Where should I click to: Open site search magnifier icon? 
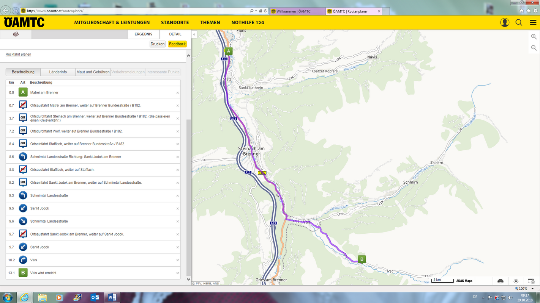click(519, 22)
